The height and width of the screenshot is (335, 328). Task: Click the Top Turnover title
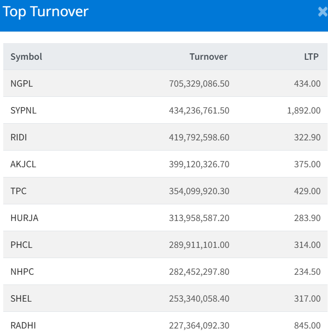(x=45, y=12)
